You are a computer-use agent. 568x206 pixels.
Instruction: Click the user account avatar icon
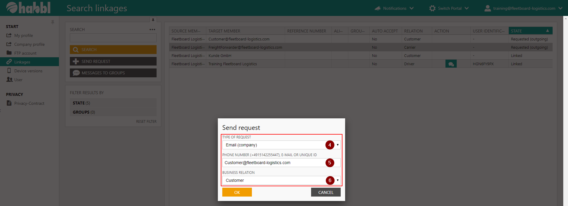pyautogui.click(x=487, y=8)
